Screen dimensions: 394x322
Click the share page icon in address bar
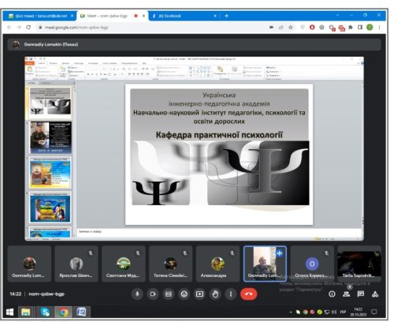(281, 28)
